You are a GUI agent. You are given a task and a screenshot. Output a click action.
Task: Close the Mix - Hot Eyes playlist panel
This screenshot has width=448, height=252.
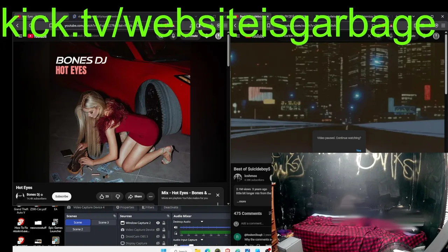point(218,195)
